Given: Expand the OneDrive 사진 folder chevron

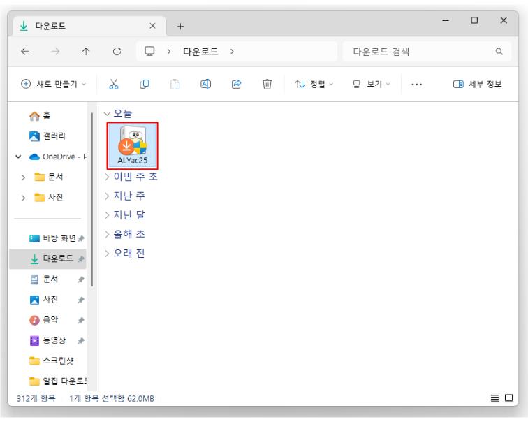Looking at the screenshot, I should (23, 198).
